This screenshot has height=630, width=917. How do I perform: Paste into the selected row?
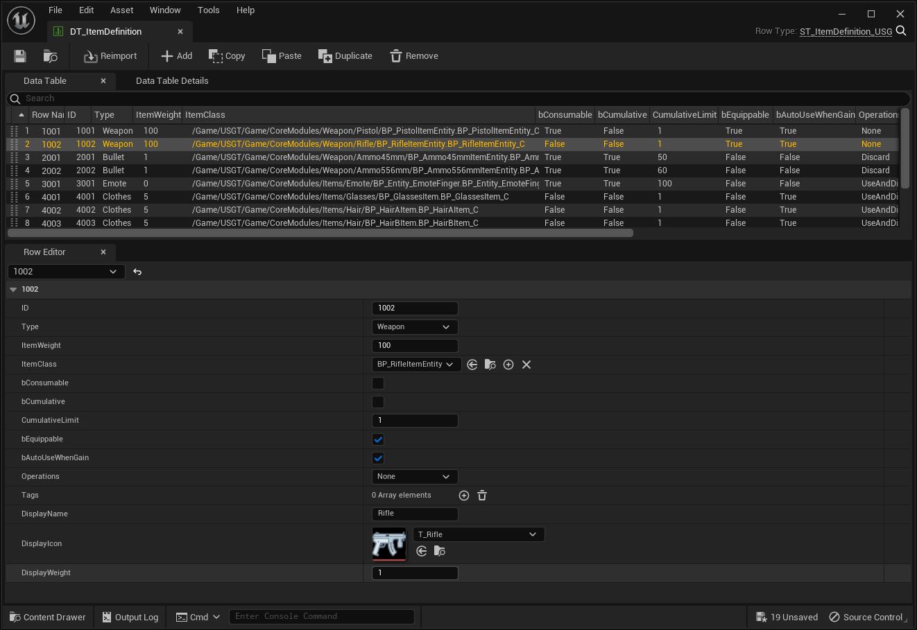282,56
